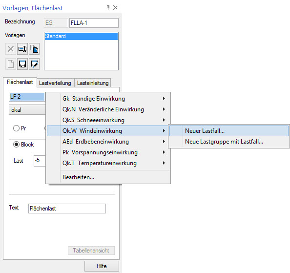Click the new blank template icon
The width and height of the screenshot is (290, 273).
(11, 64)
